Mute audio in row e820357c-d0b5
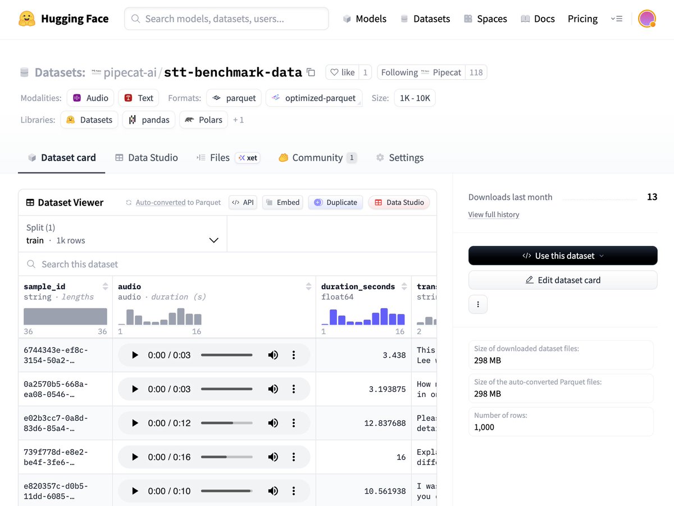This screenshot has height=506, width=674. [x=273, y=491]
